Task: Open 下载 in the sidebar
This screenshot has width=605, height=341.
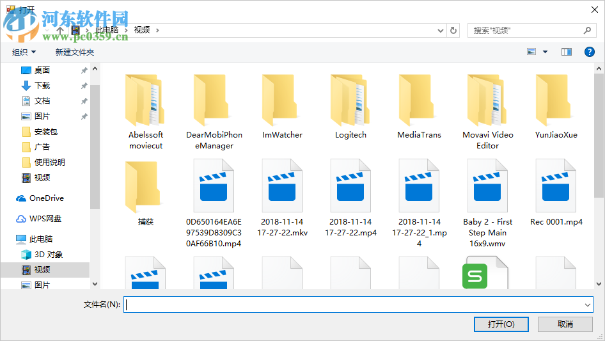Action: [42, 85]
